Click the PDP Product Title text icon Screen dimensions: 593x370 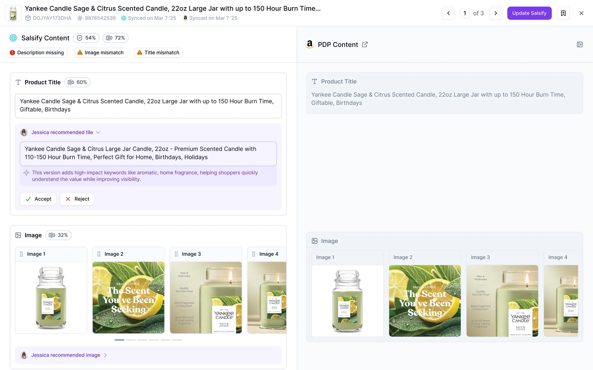[x=315, y=81]
